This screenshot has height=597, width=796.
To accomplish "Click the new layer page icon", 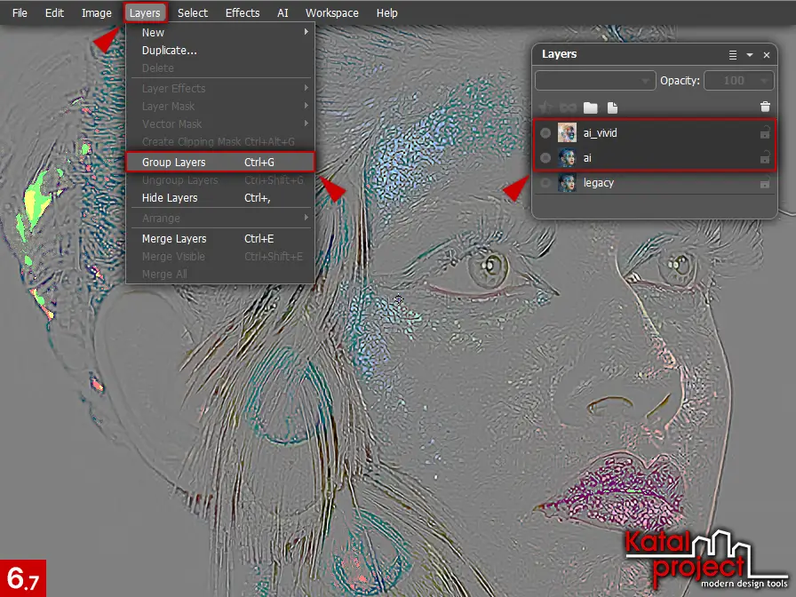I will (612, 107).
